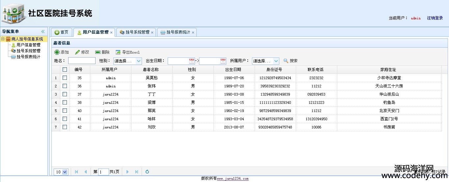Click the 删除 button label
Viewport: 449px width, 182px height.
pyautogui.click(x=105, y=52)
